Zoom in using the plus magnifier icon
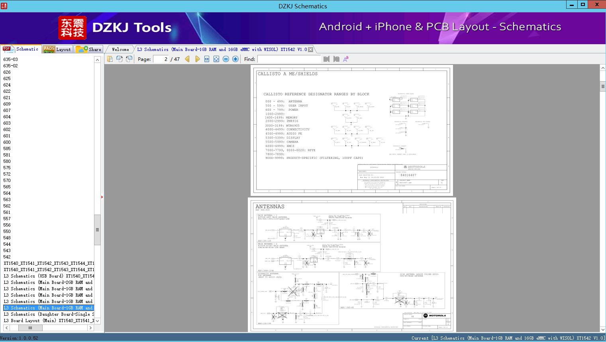 (x=235, y=59)
